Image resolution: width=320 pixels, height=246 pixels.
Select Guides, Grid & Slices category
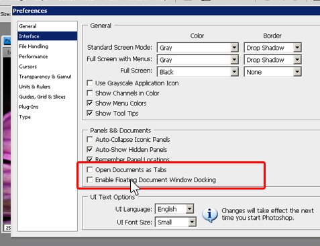pyautogui.click(x=48, y=97)
